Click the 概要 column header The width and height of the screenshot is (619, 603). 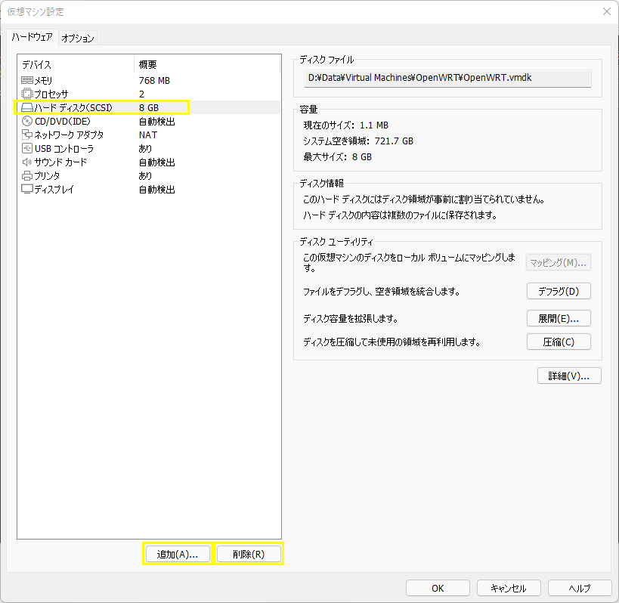(x=147, y=64)
